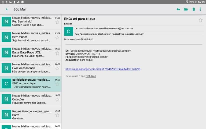Select N avatar of Fwd: Acesso fácil email

pyautogui.click(x=6, y=68)
